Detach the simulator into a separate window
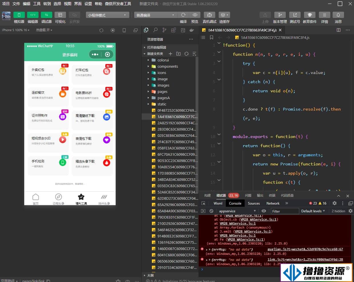The height and width of the screenshot is (282, 354). tap(136, 30)
